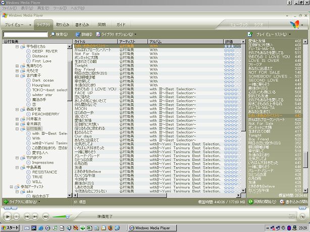This screenshot has width=310, height=232.
Task: Click the disc icon next to RESISTANCE
Action: point(28,172)
